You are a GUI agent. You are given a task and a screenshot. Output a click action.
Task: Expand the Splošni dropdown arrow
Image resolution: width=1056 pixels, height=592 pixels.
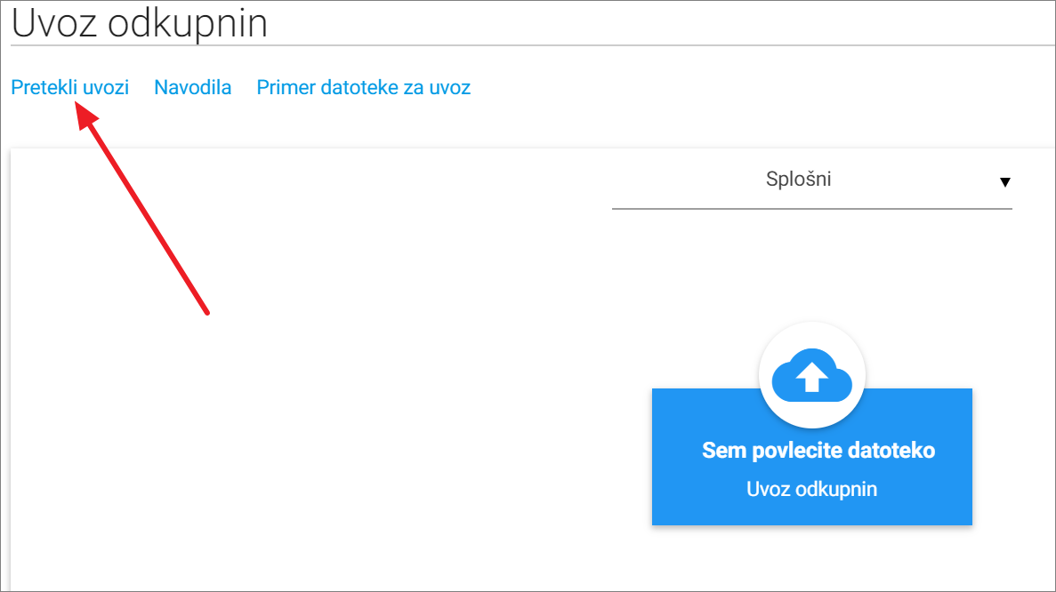coord(1004,182)
